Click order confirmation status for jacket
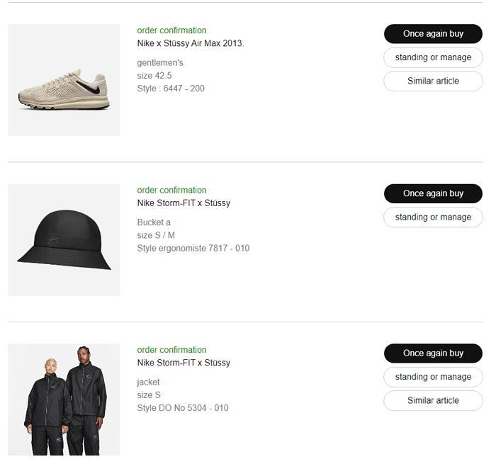496x476 pixels. (x=171, y=350)
